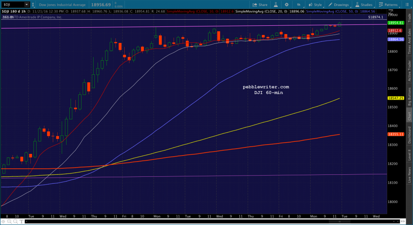This screenshot has width=413, height=225.
Task: Click the symbol link chain icon
Action: [x=33, y=5]
